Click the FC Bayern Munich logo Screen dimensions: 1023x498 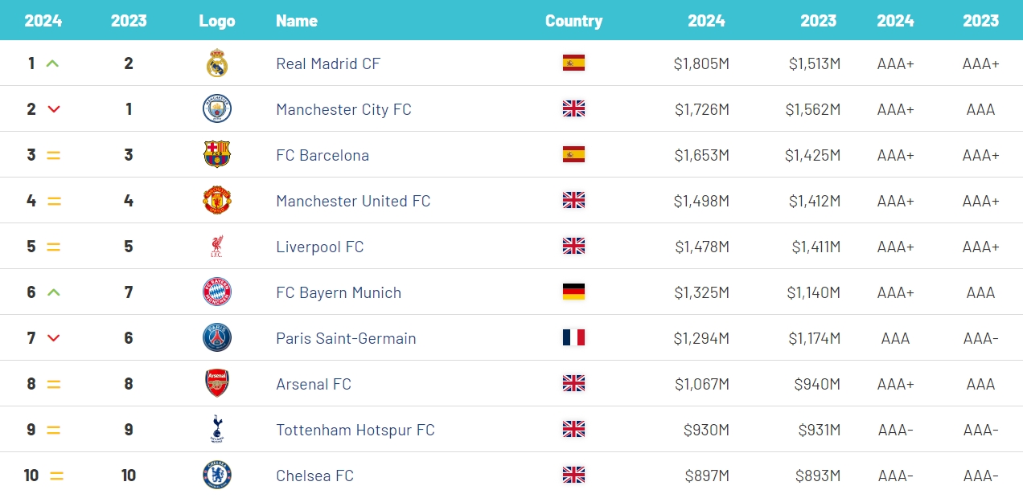[x=217, y=292]
